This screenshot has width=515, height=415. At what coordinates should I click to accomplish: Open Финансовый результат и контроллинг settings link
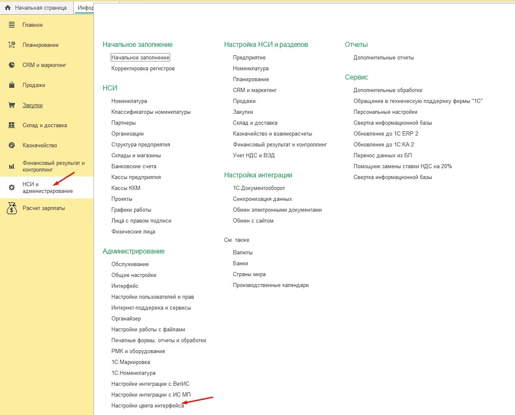(x=280, y=145)
